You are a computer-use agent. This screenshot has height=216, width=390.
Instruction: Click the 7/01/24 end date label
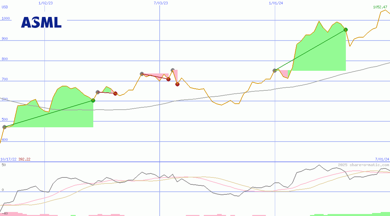tap(382, 159)
